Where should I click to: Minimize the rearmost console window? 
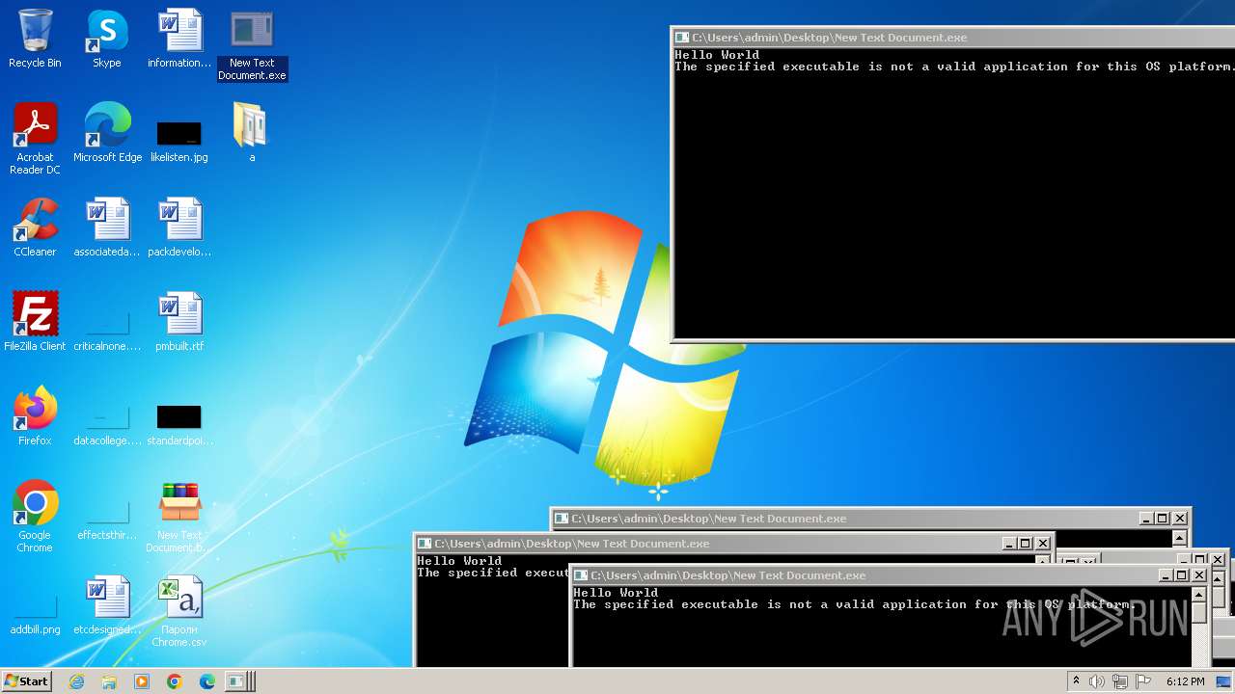point(1145,519)
